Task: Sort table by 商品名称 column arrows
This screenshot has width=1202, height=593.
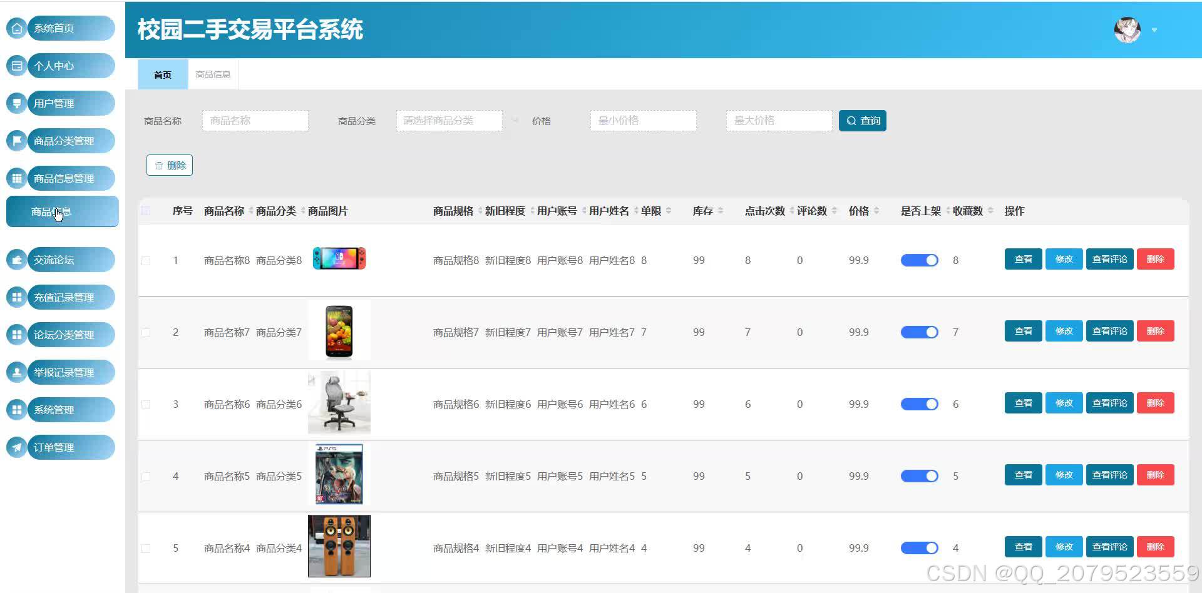Action: tap(250, 211)
